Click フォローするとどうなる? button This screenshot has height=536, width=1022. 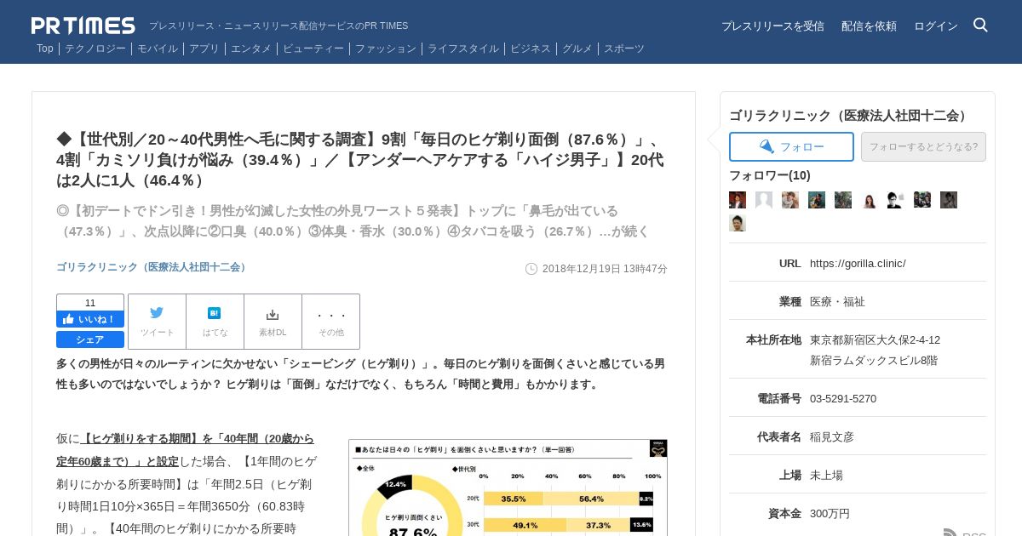pyautogui.click(x=923, y=146)
